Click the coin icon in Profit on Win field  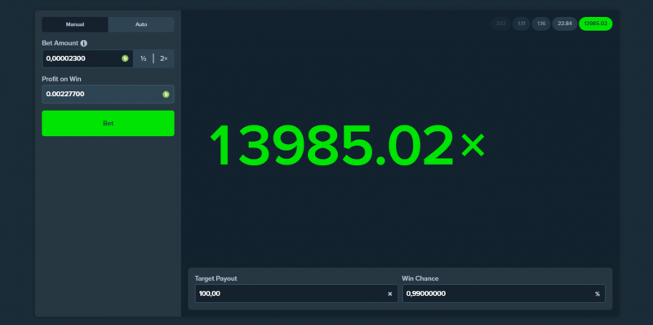point(166,94)
